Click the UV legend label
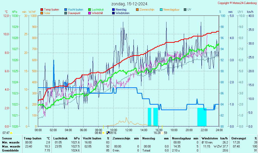The width and height of the screenshot is (258, 153). [x=189, y=10]
